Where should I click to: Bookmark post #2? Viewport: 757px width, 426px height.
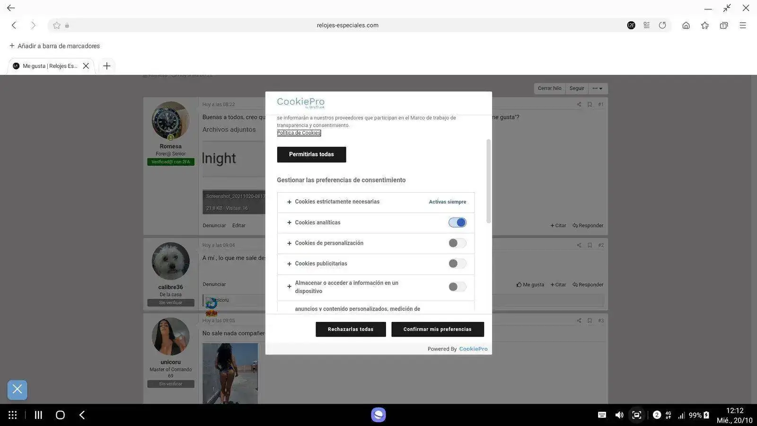click(590, 246)
